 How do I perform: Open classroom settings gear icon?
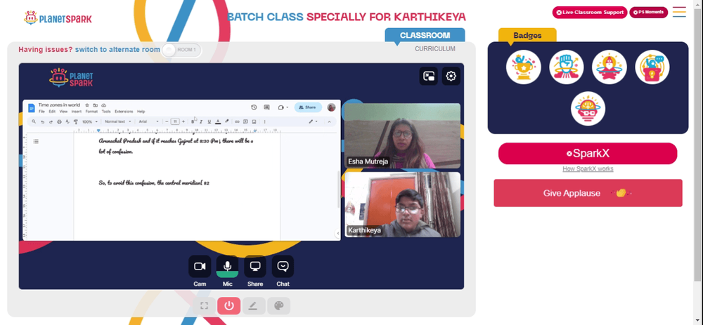pyautogui.click(x=451, y=76)
